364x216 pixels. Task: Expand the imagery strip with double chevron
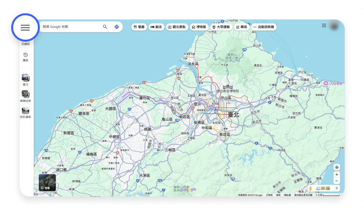pyautogui.click(x=336, y=188)
